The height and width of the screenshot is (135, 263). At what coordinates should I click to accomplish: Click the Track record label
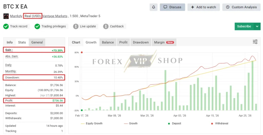18,26
